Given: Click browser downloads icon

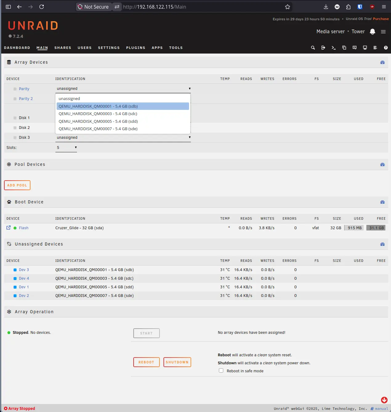Looking at the screenshot, I should pyautogui.click(x=326, y=7).
